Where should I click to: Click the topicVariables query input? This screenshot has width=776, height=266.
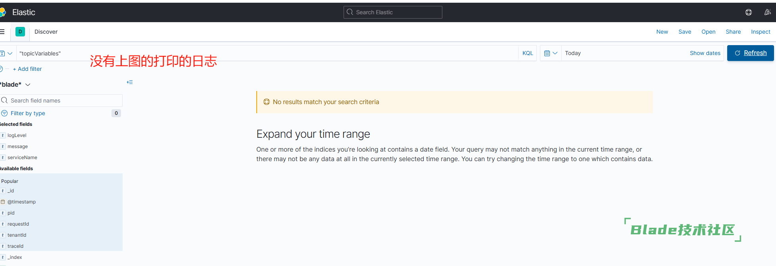pos(267,53)
